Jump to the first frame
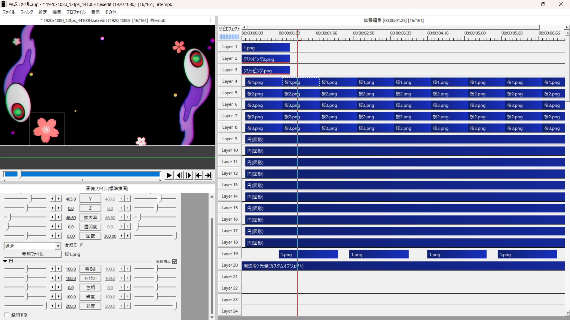570x320 pixels. 198,175
